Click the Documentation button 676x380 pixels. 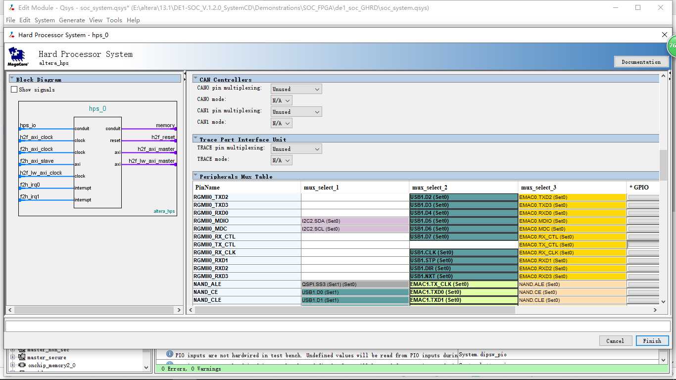coord(641,62)
